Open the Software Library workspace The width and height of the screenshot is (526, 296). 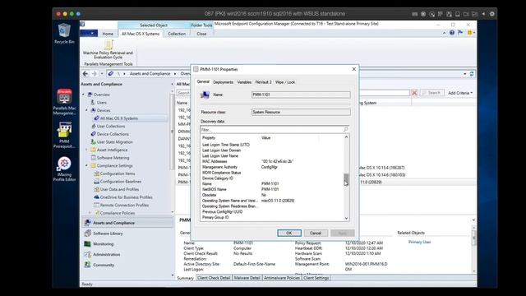(x=108, y=234)
